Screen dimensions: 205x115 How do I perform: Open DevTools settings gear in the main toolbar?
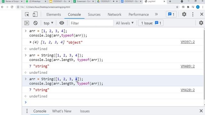[x=184, y=14]
